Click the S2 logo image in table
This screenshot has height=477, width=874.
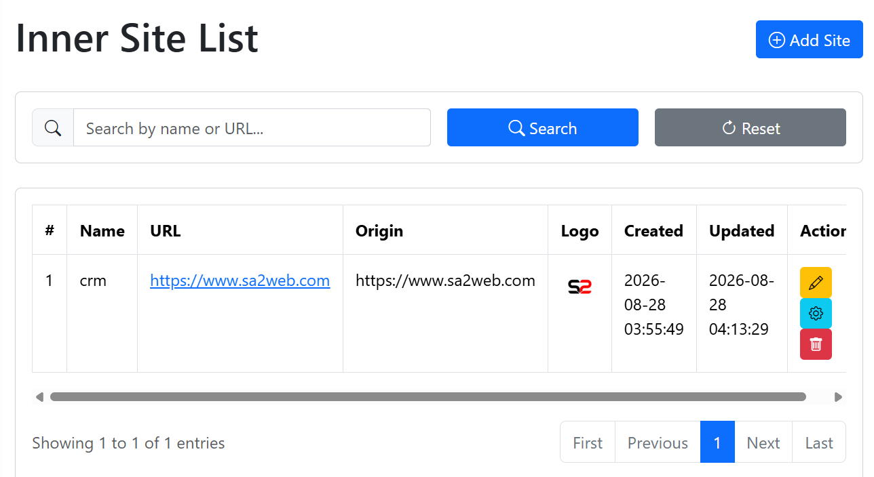click(579, 287)
